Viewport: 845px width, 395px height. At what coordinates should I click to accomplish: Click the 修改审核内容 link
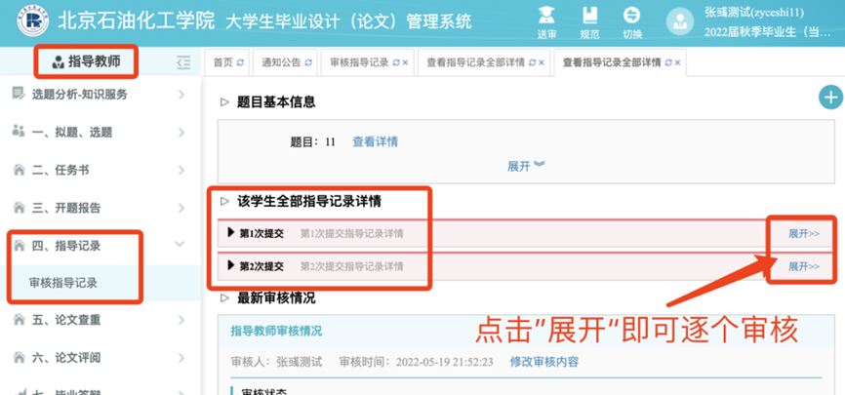pyautogui.click(x=543, y=361)
